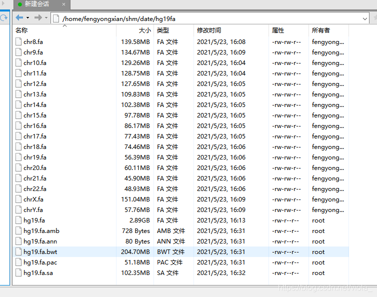The height and width of the screenshot is (297, 377).
Task: Expand the path address dropdown chevron
Action: click(364, 19)
